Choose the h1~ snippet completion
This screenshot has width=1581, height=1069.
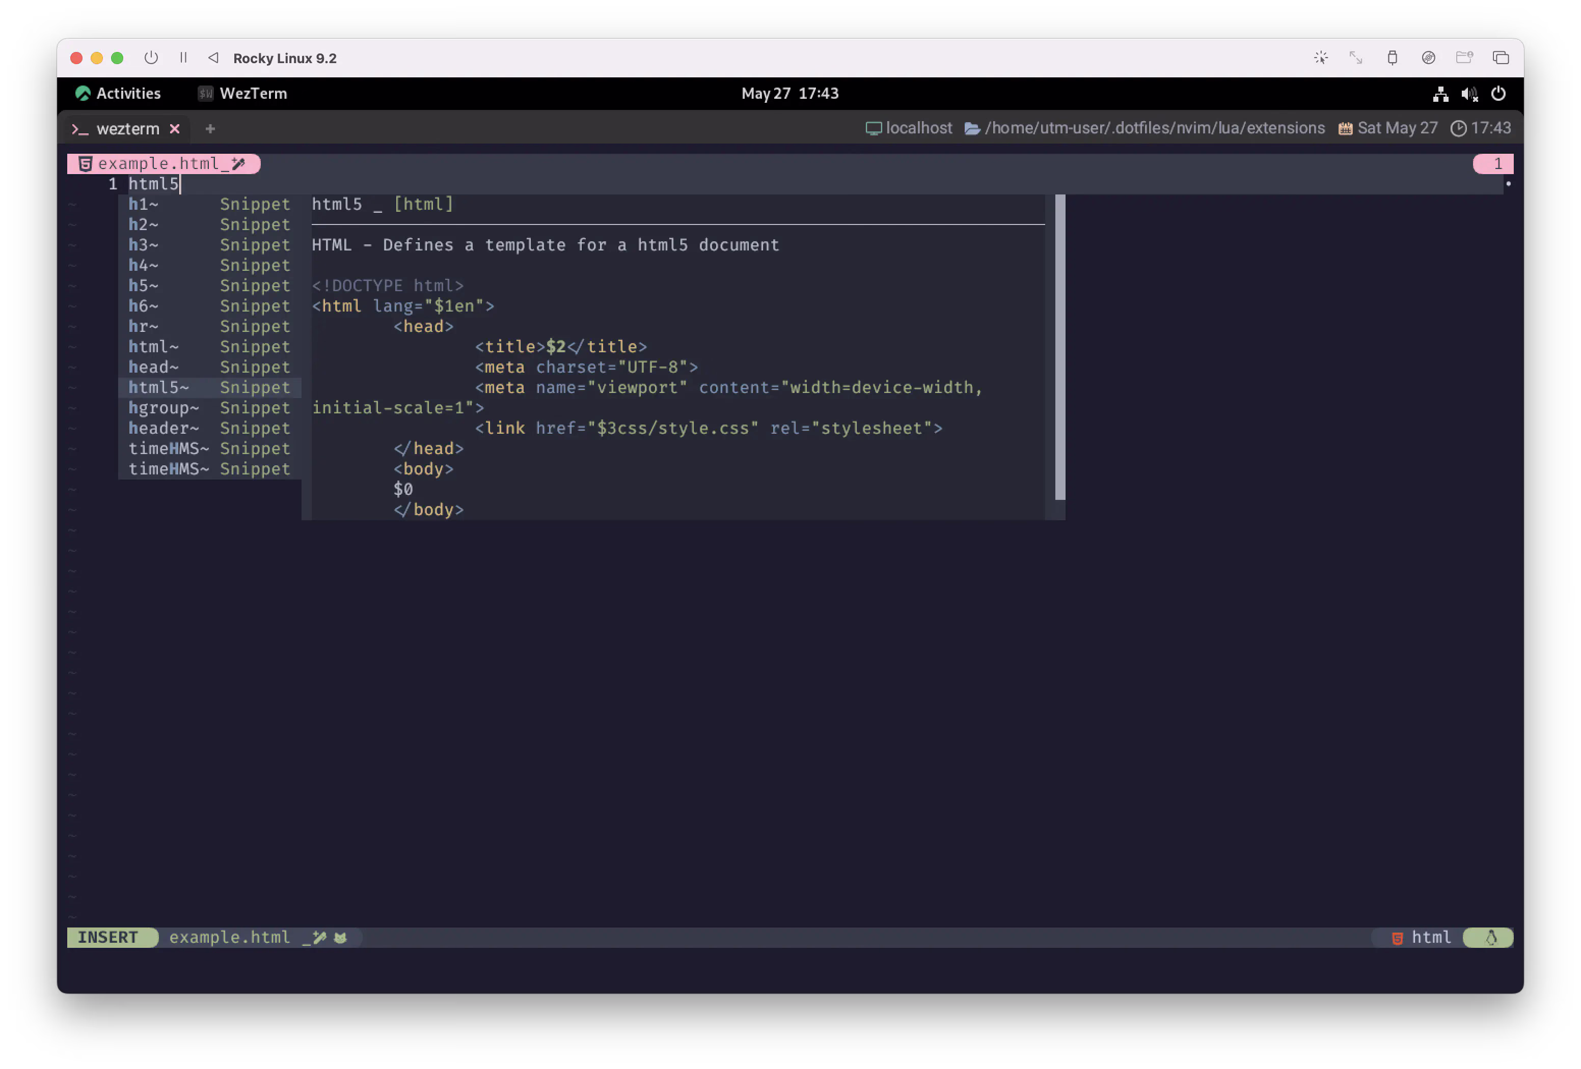click(x=209, y=204)
